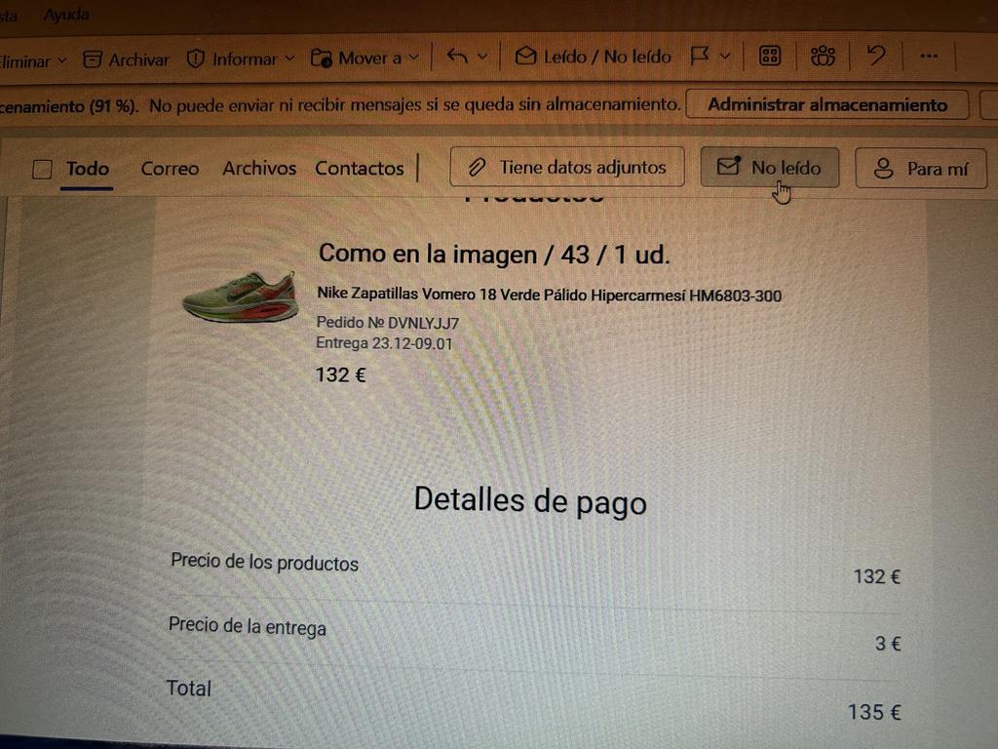
Task: Check the select-all checkbox beside Todo
Action: 42,170
